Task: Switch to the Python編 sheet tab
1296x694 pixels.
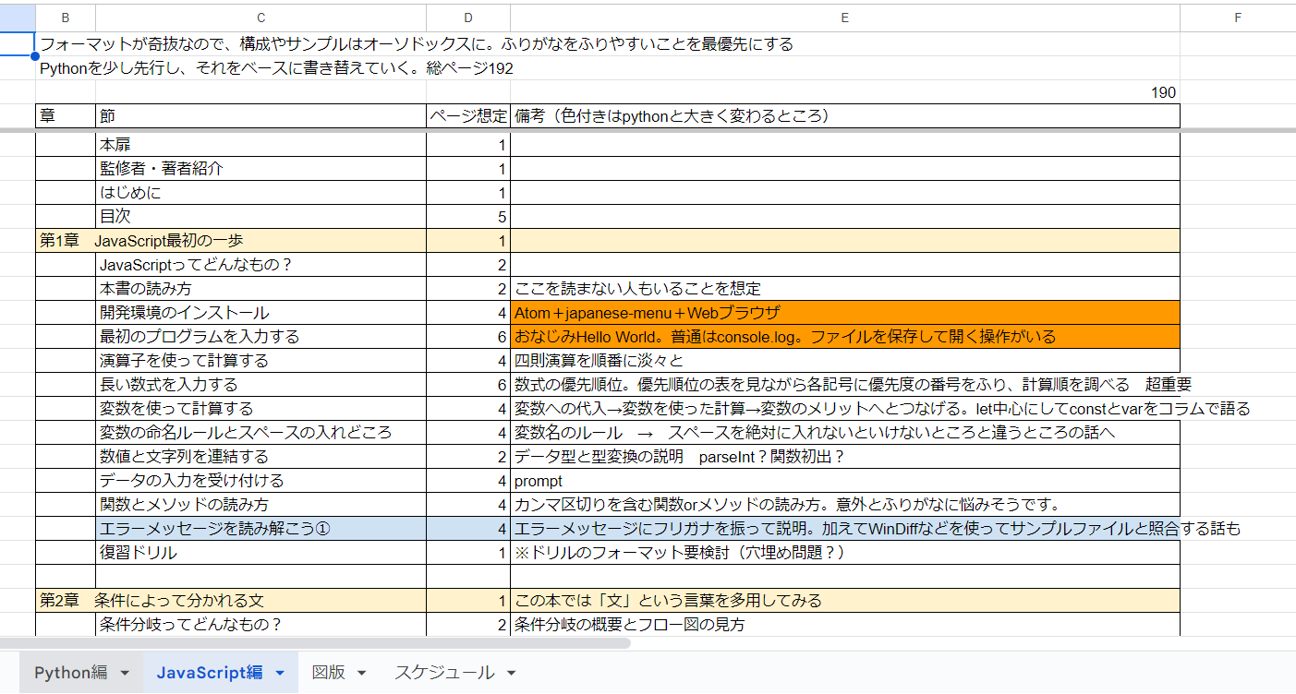Action: pyautogui.click(x=69, y=672)
